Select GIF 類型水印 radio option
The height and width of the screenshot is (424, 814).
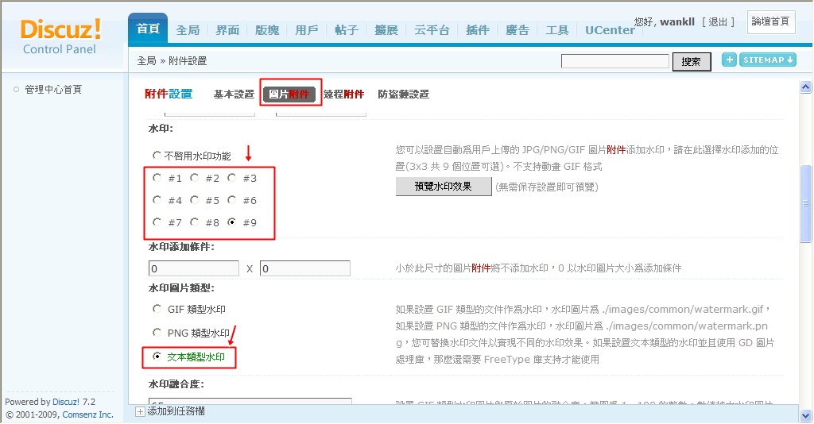pyautogui.click(x=157, y=309)
